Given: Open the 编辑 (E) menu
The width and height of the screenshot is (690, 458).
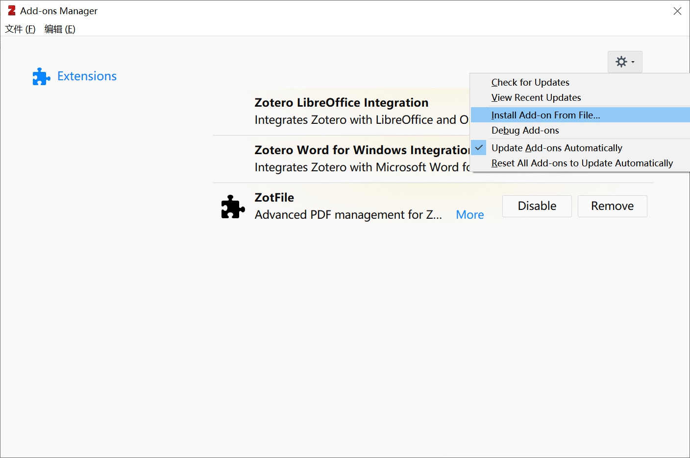Looking at the screenshot, I should pos(60,29).
